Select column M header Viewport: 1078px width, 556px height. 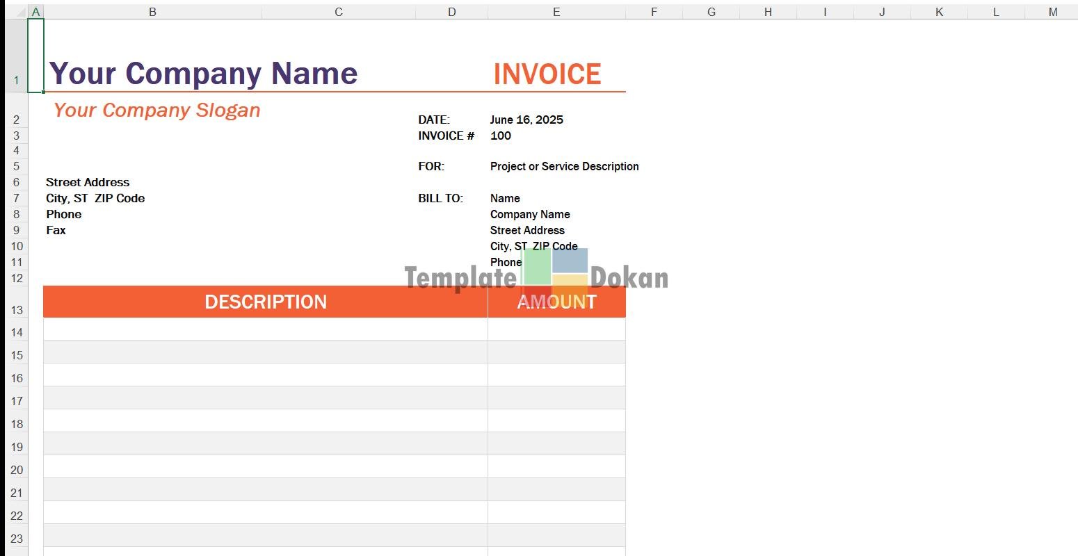coord(1052,12)
